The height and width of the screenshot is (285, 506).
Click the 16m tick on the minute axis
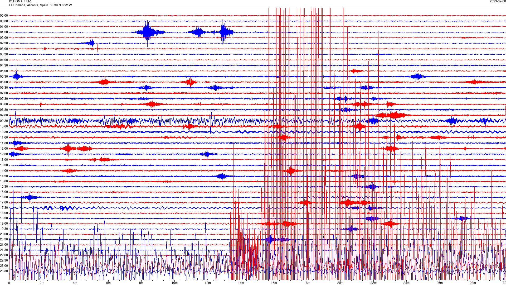coord(274,283)
